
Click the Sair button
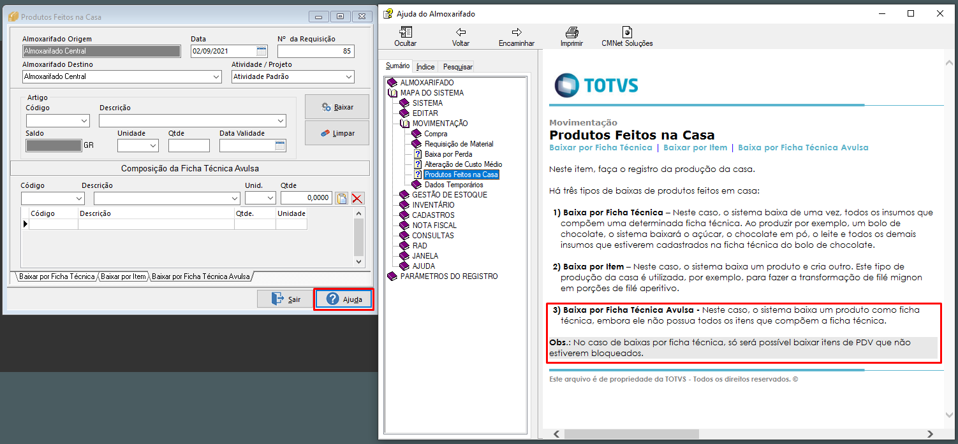point(284,299)
